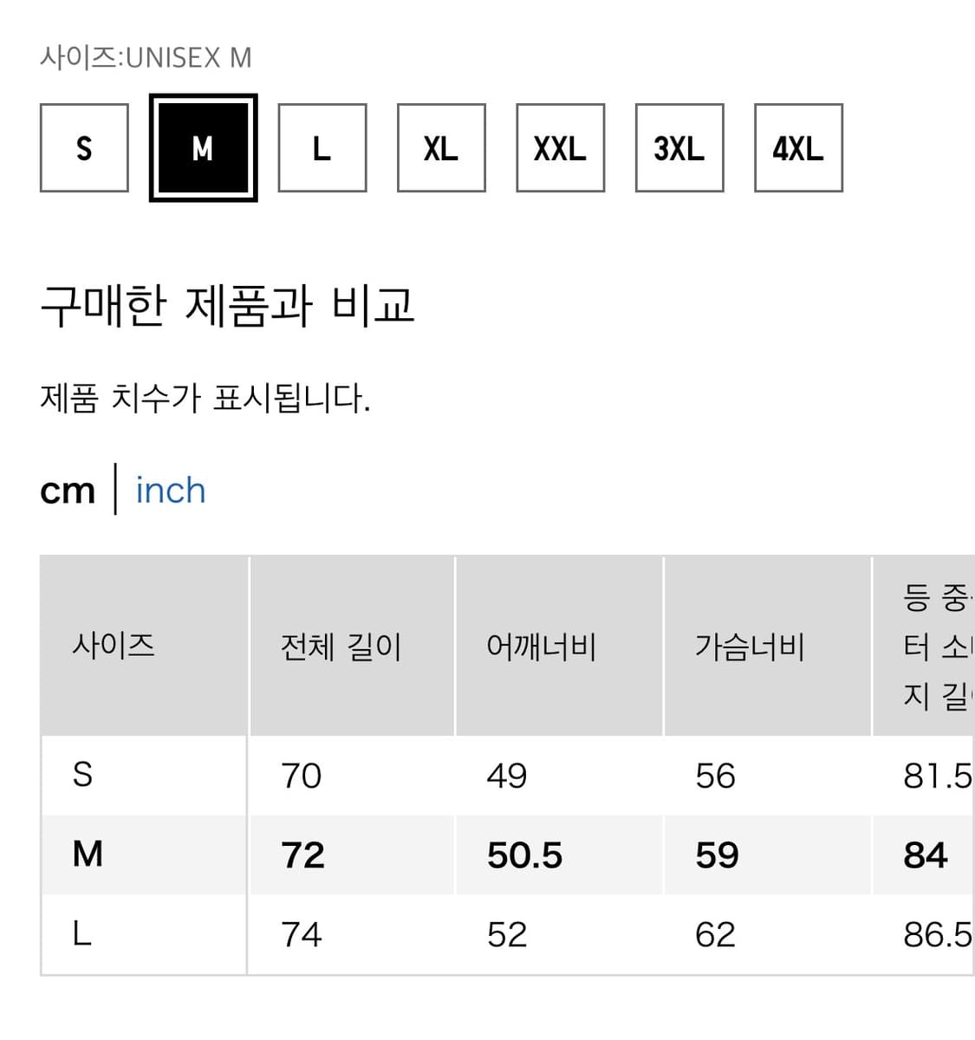This screenshot has width=975, height=1040.
Task: Click the 구매한 제품과 비교 heading
Action: 227,306
